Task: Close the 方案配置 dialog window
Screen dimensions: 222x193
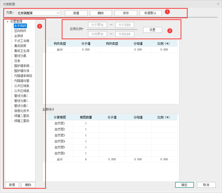Action: pos(218,4)
